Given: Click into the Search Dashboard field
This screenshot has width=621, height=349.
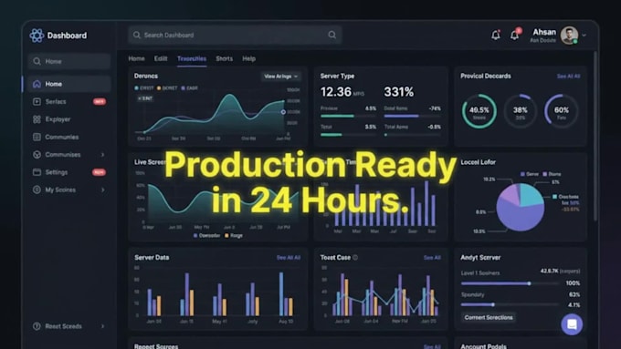Looking at the screenshot, I should click(x=235, y=36).
